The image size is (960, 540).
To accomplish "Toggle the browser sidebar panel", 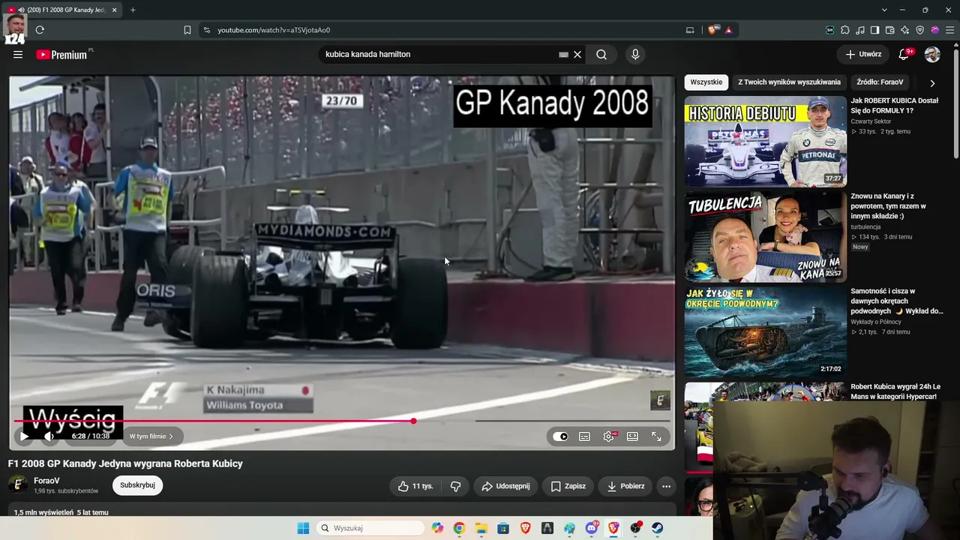I will pyautogui.click(x=874, y=30).
